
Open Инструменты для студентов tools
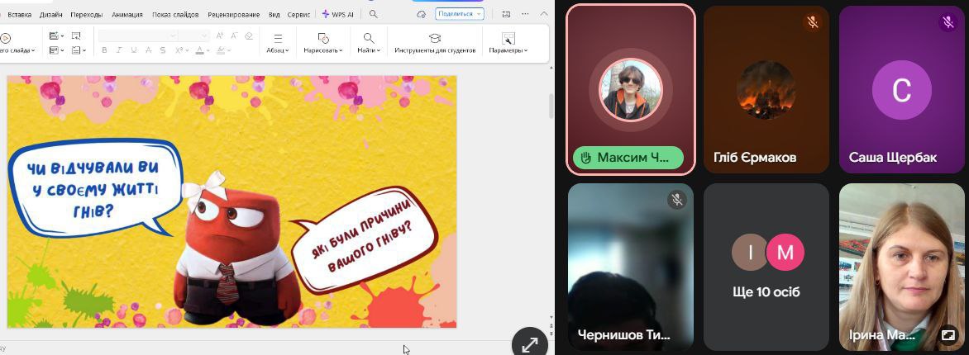435,43
